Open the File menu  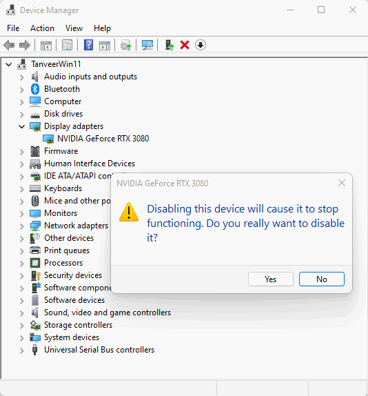coord(13,28)
